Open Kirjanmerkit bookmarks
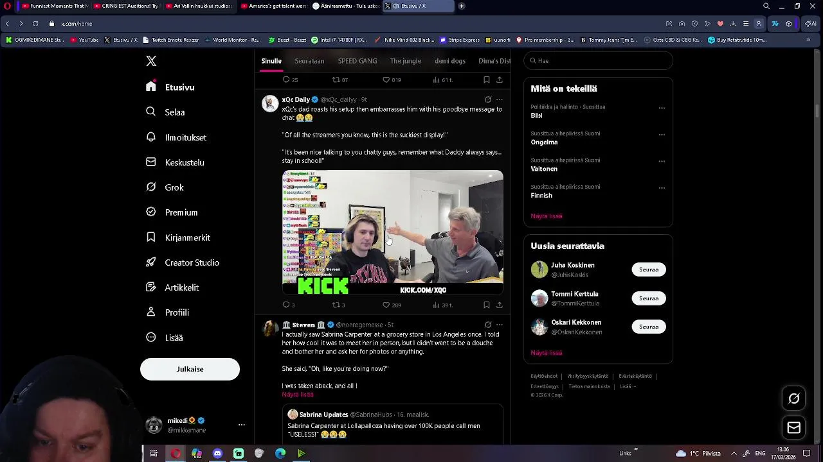This screenshot has height=462, width=823. (178, 237)
